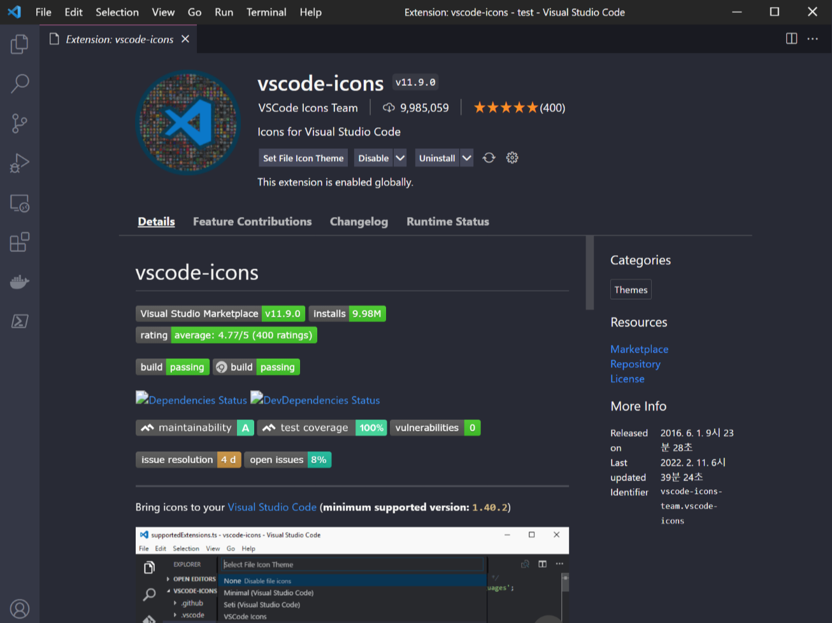The image size is (832, 623).
Task: Open the Repository resource link
Action: (635, 364)
